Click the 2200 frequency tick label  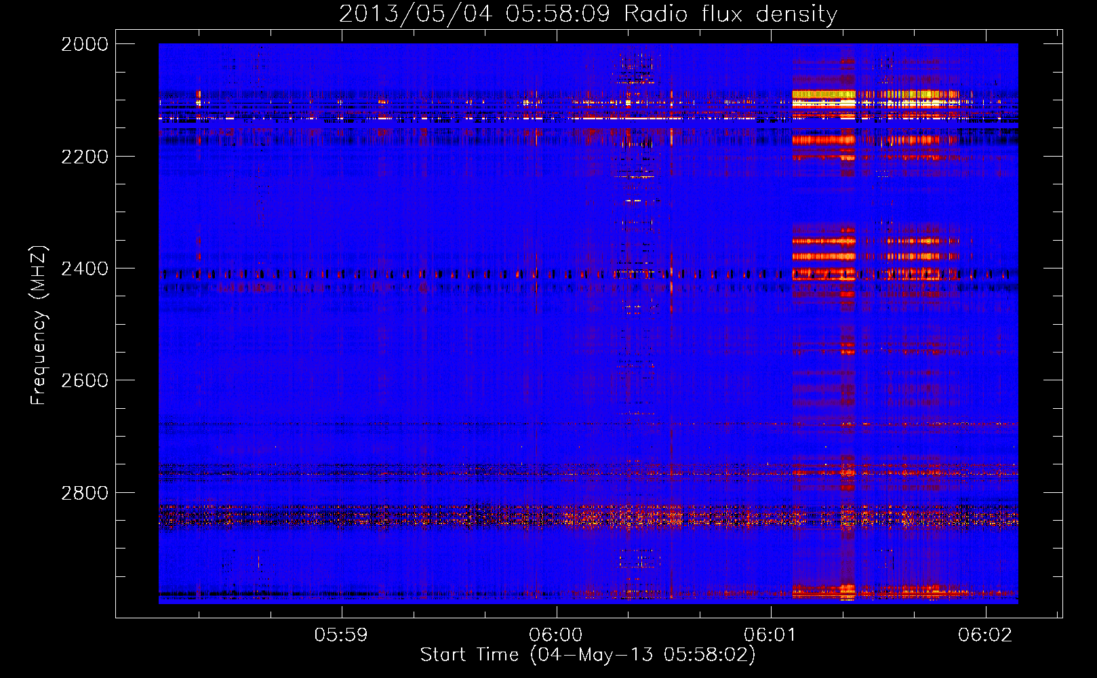85,157
